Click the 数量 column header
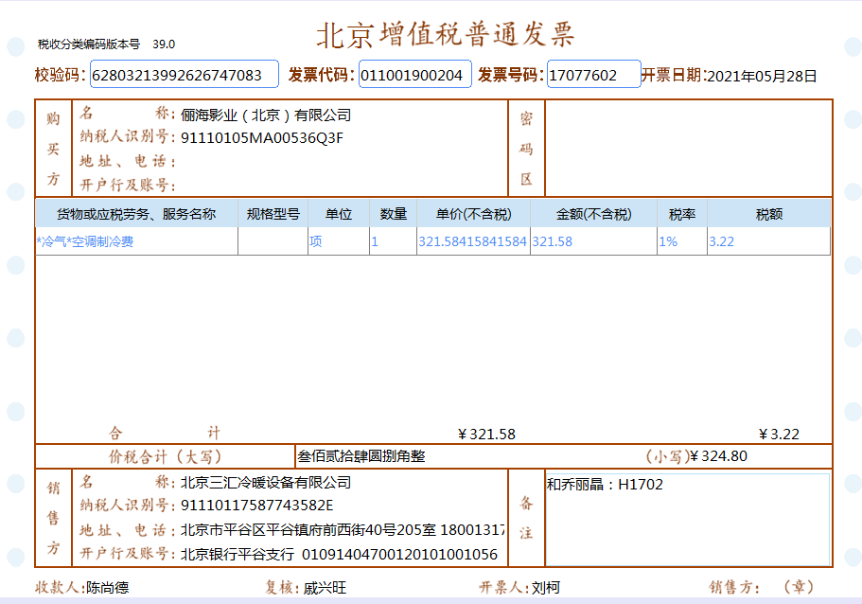The image size is (862, 604). (393, 214)
